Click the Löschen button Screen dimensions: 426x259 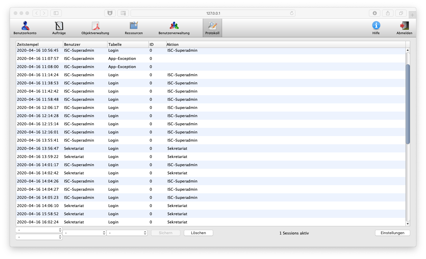[199, 233]
